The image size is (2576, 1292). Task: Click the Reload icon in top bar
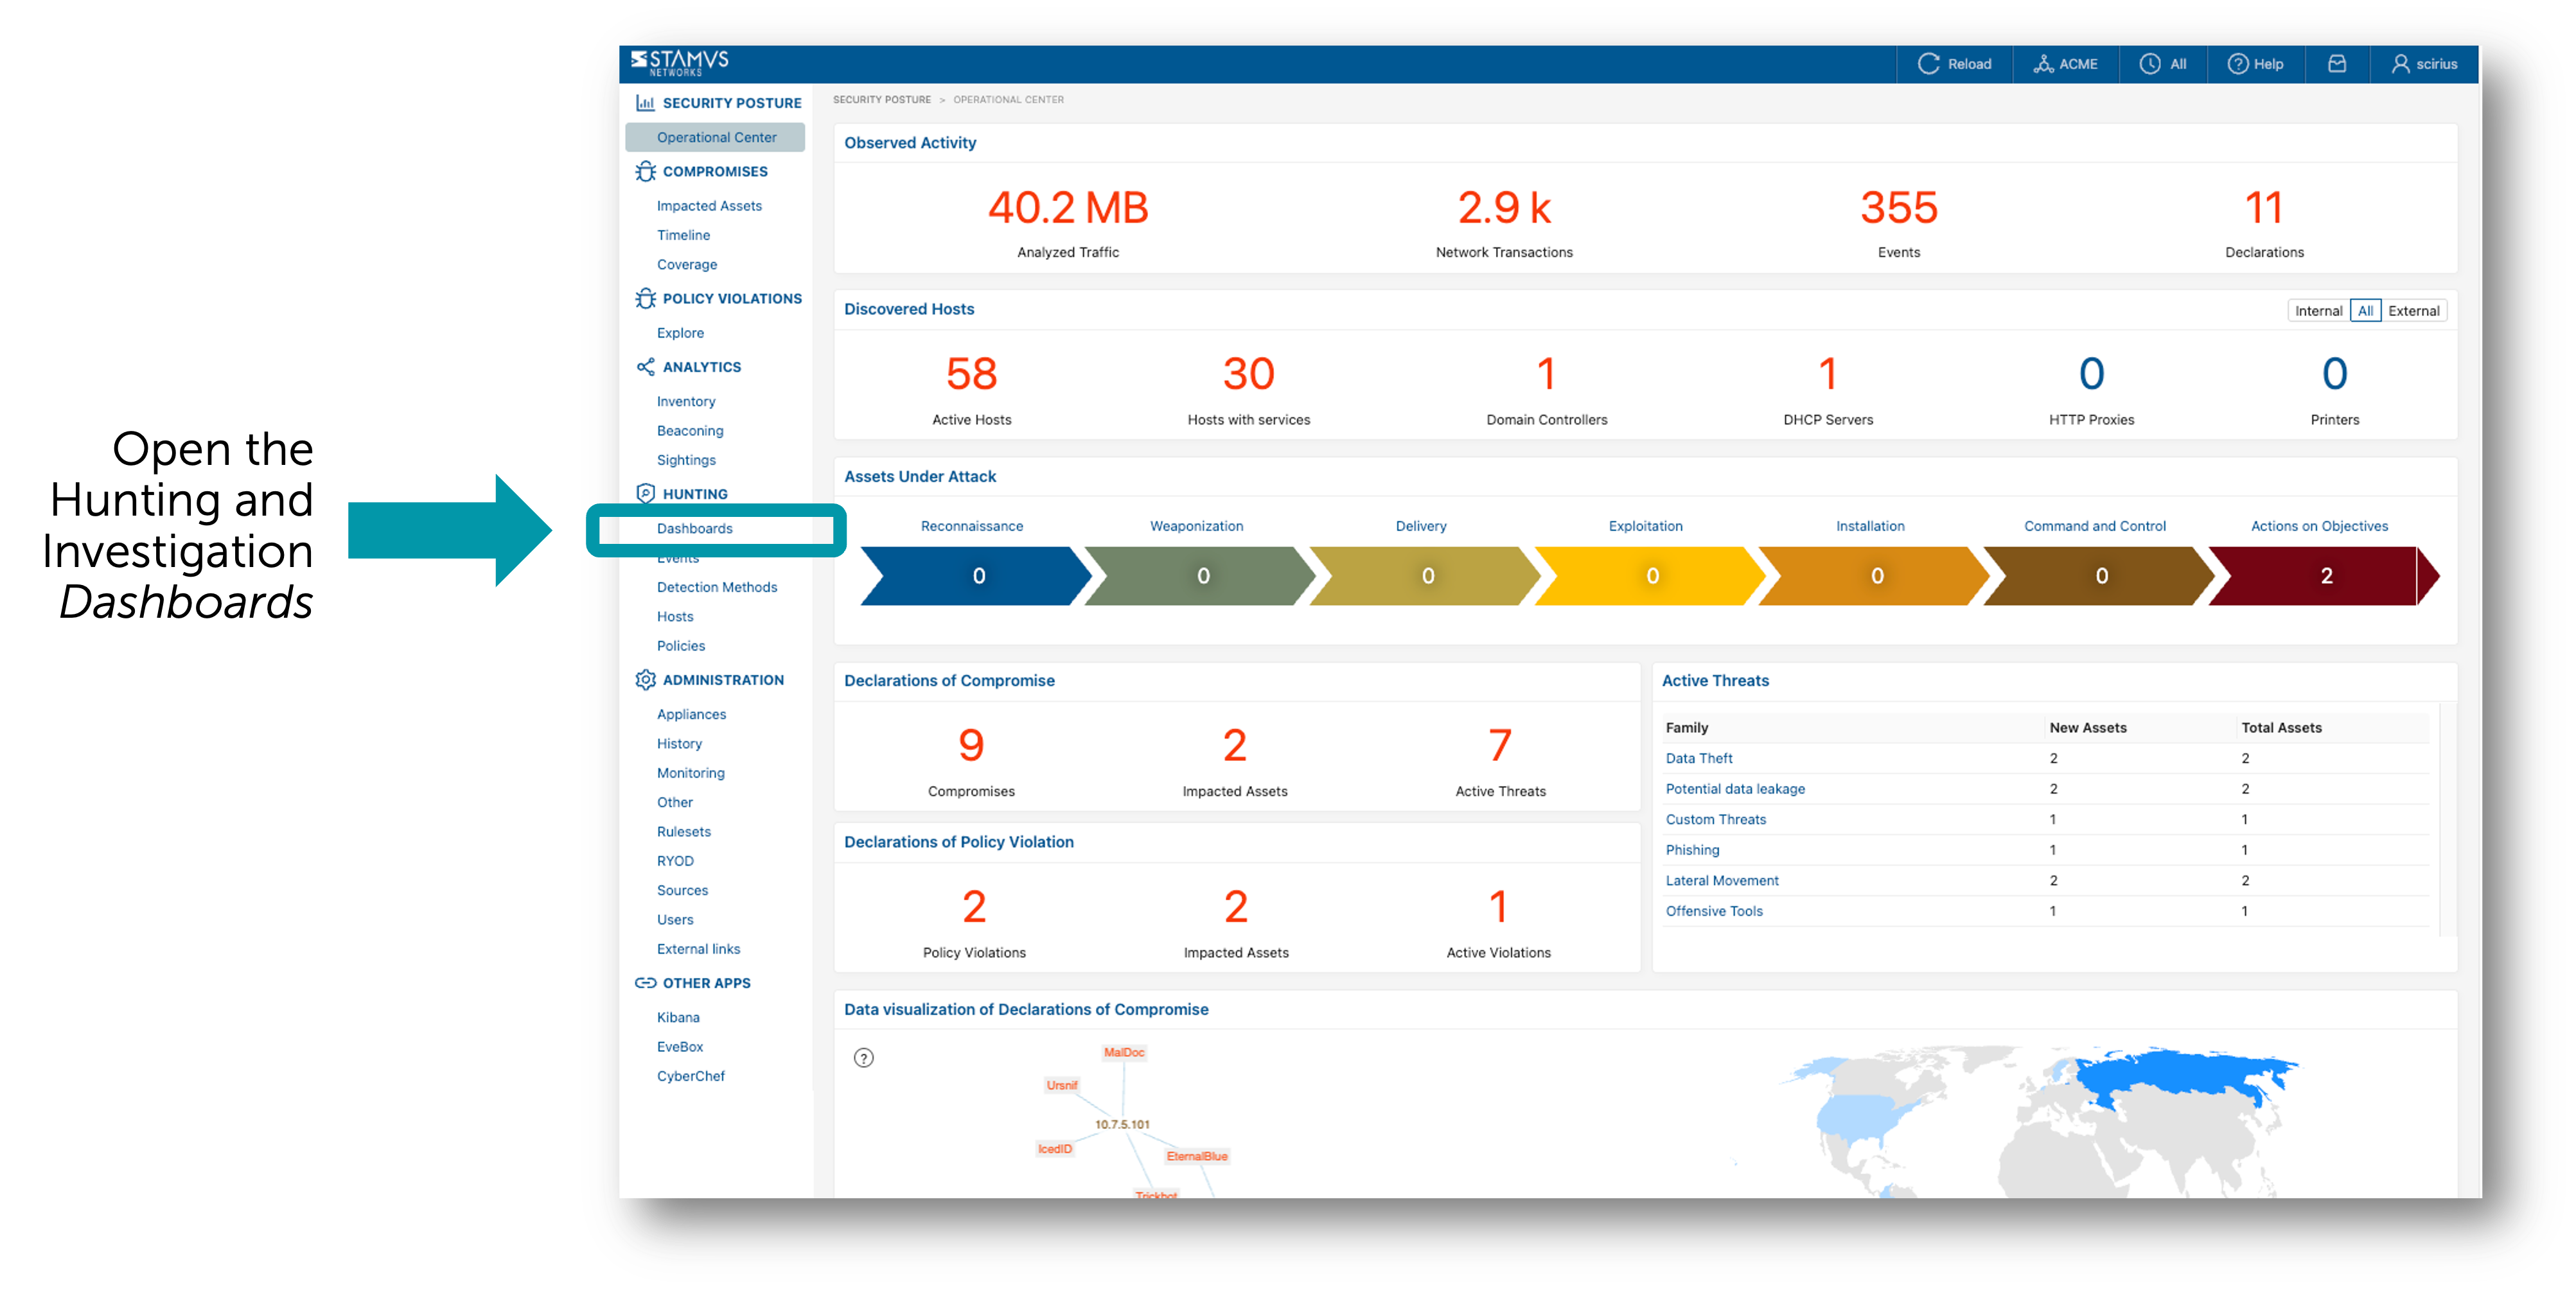(x=1928, y=64)
